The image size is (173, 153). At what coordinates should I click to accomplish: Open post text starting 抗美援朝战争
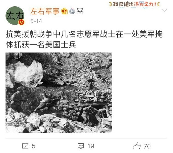[x=84, y=40]
